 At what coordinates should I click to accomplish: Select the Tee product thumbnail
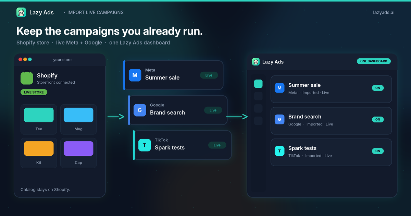[x=39, y=115]
